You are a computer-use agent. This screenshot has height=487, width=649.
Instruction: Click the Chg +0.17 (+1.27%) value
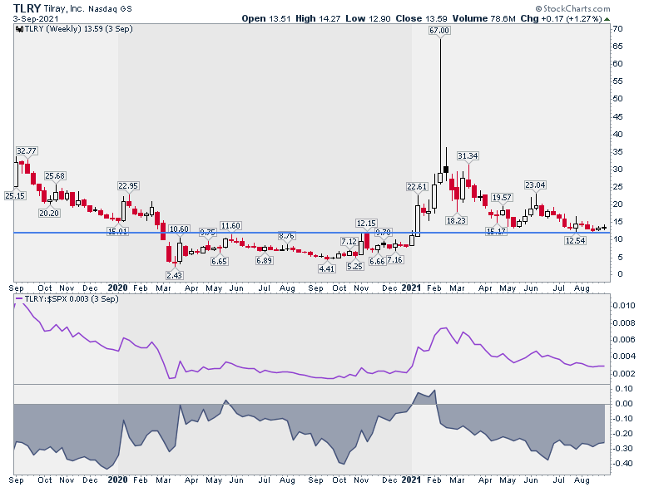click(x=561, y=18)
